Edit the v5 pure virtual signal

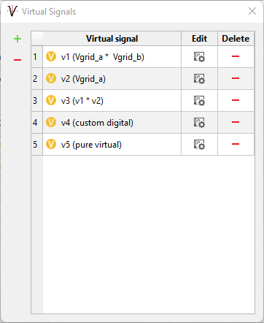click(x=199, y=145)
